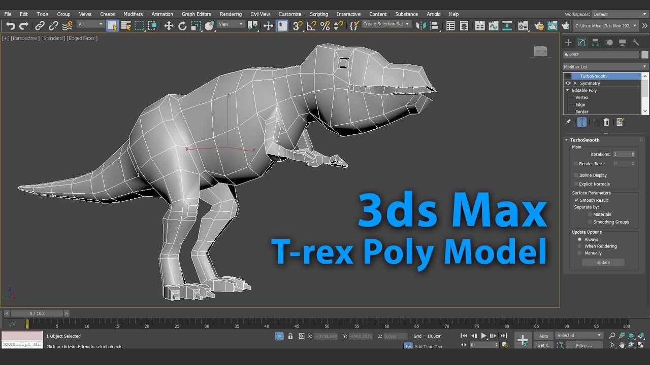Toggle the 3D Snaps icon
This screenshot has height=365, width=650.
pos(298,26)
